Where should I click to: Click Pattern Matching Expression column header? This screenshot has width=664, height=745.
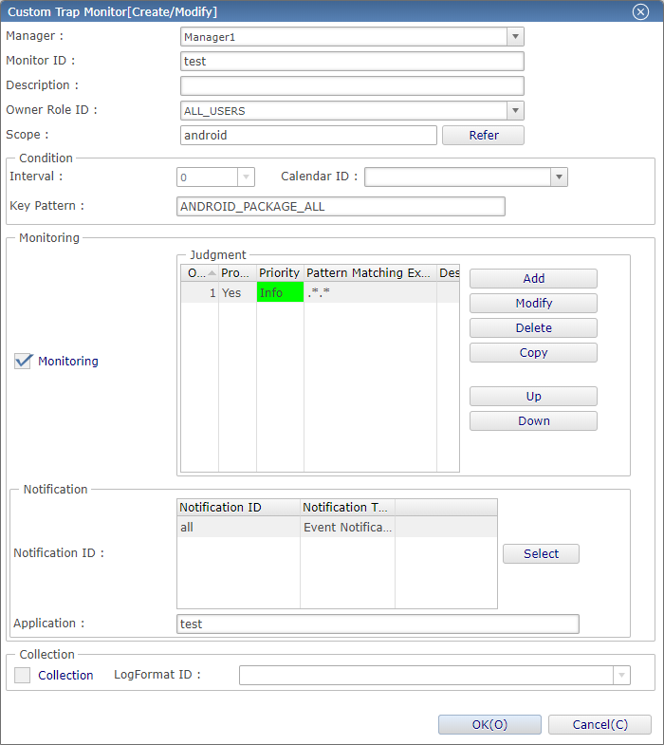click(x=370, y=273)
